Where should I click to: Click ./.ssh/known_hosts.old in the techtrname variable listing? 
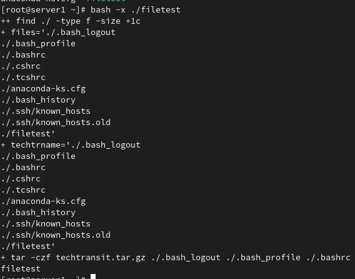coord(56,235)
